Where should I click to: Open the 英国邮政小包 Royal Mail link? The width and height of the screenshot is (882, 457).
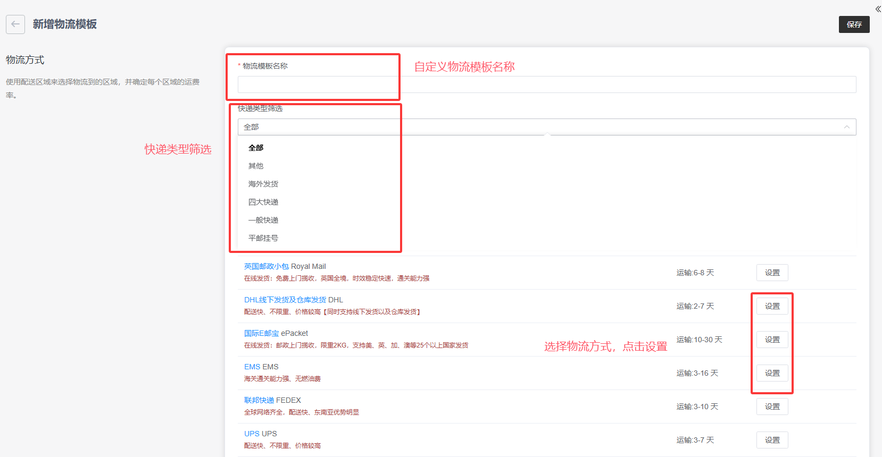click(267, 266)
